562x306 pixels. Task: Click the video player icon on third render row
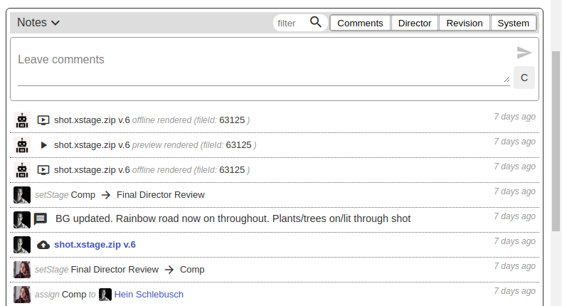point(43,170)
